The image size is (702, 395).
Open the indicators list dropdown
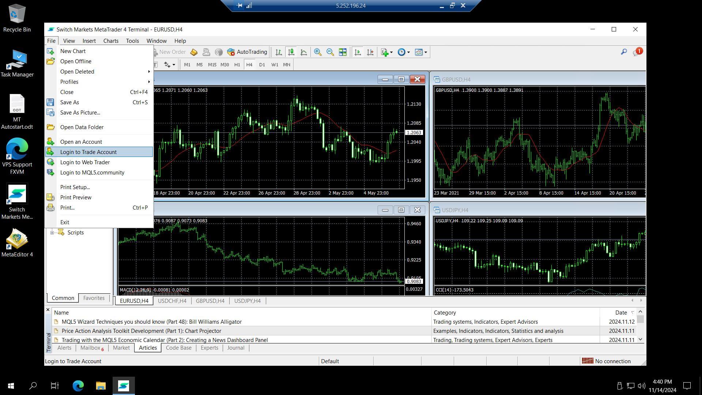pyautogui.click(x=386, y=52)
